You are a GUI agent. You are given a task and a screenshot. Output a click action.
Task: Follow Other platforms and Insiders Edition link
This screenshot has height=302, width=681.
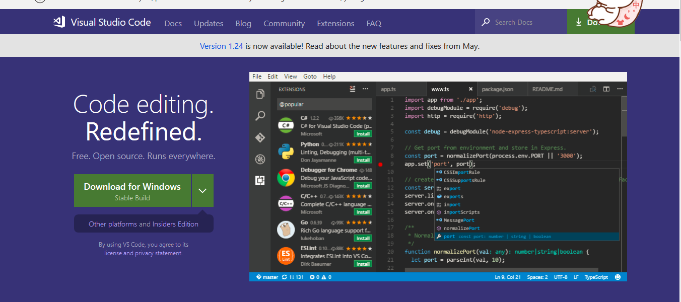(144, 224)
